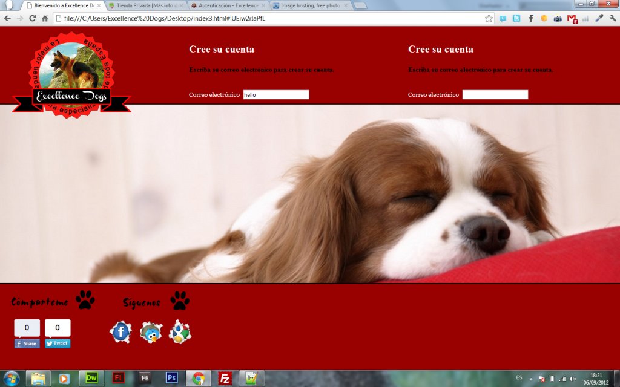Click the Facebook follow icon under Síguenos
Image resolution: width=620 pixels, height=387 pixels.
click(x=120, y=332)
